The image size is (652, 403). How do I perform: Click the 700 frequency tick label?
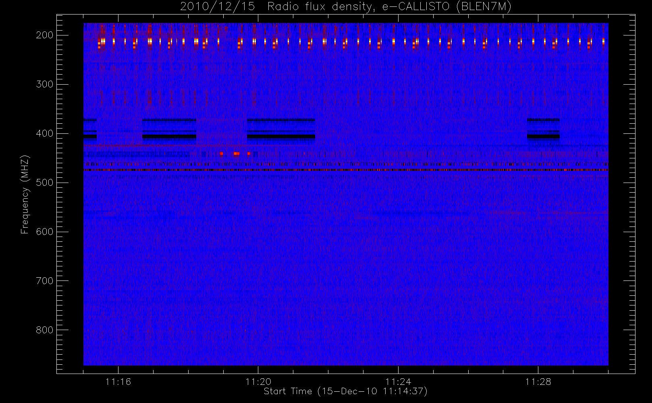coord(45,281)
